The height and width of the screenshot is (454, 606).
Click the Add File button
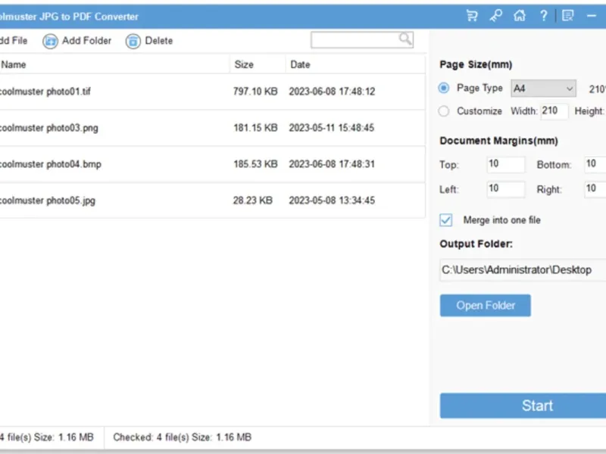pos(13,41)
